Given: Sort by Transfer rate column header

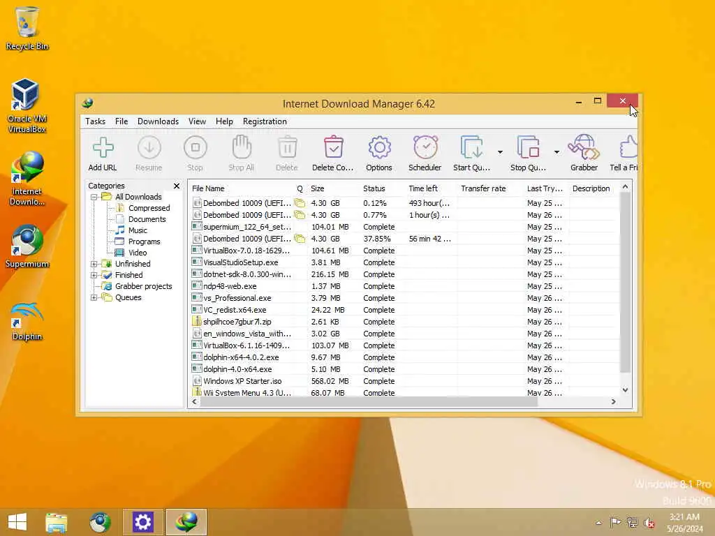Looking at the screenshot, I should (490, 188).
